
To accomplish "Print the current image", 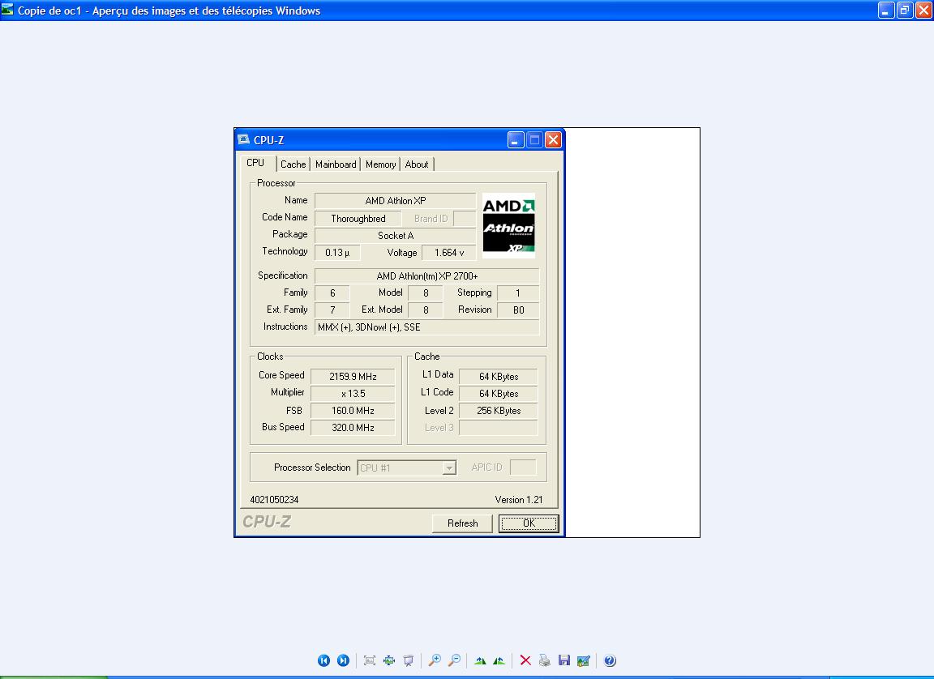I will (545, 660).
